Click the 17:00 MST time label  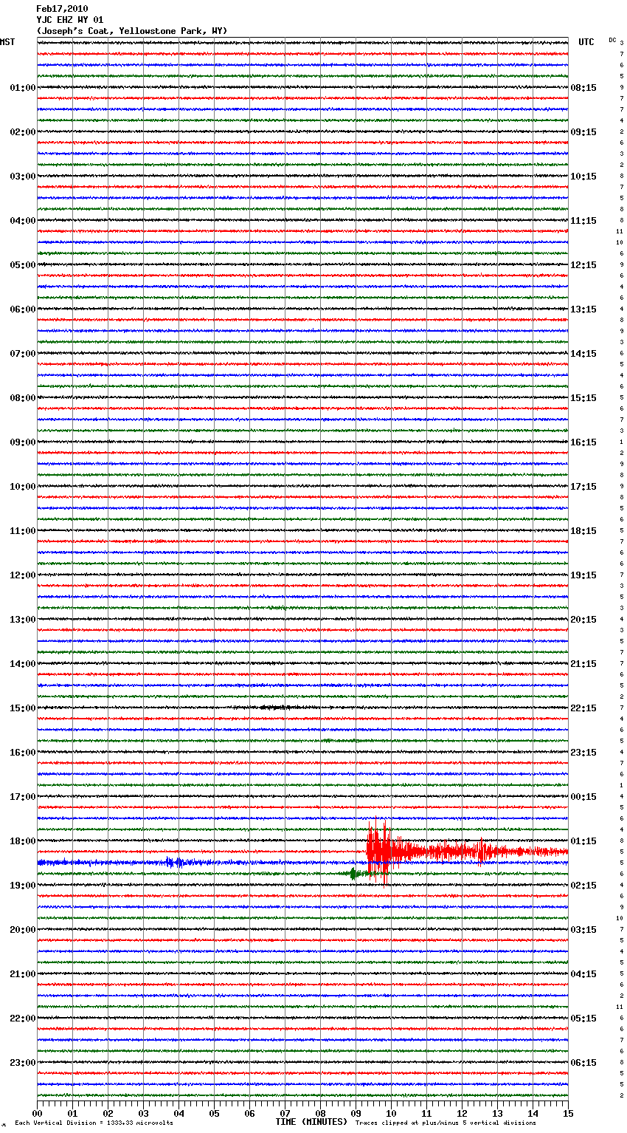tap(22, 797)
